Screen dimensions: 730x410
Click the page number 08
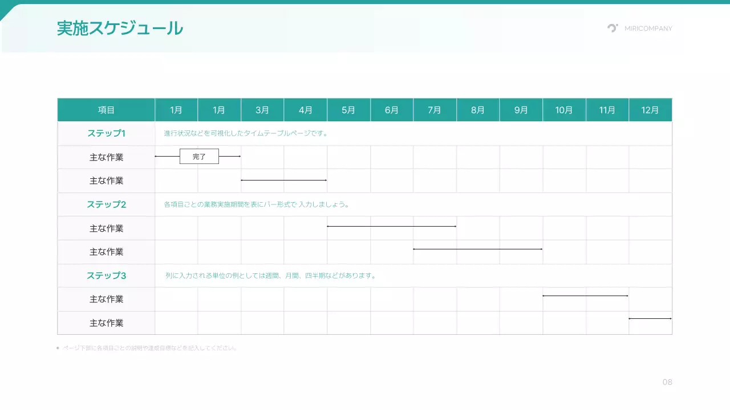668,382
